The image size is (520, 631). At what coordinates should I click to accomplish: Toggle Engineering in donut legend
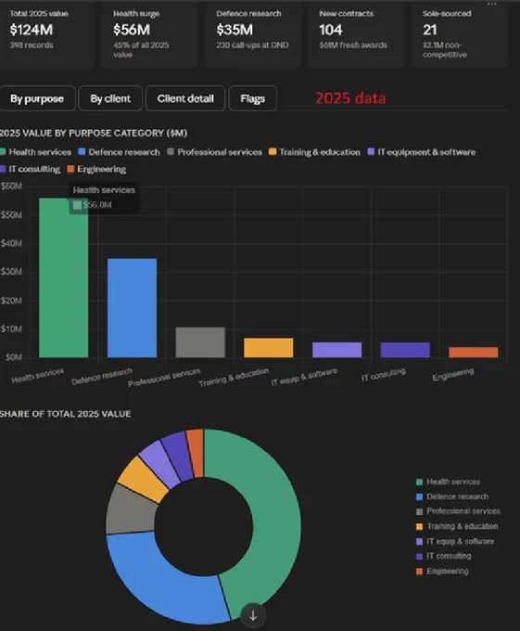442,571
